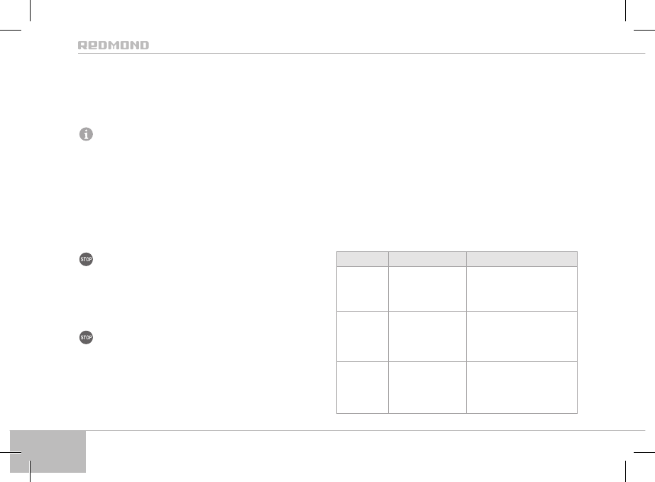Image resolution: width=655 pixels, height=482 pixels.
Task: Click the REDMOND logo in the header
Action: tap(114, 45)
